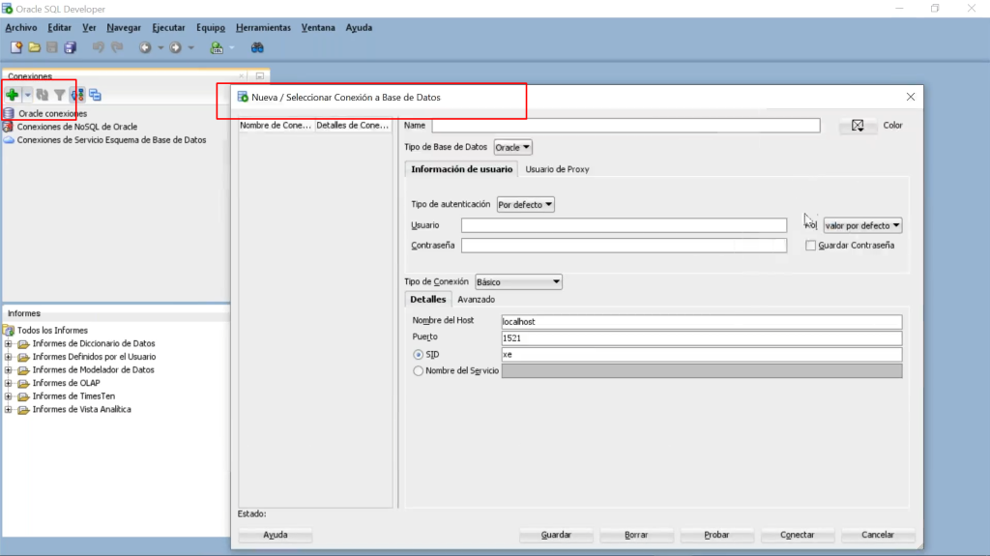Image resolution: width=990 pixels, height=556 pixels.
Task: Expand Informes de Diccionario de Datos node
Action: (x=8, y=343)
